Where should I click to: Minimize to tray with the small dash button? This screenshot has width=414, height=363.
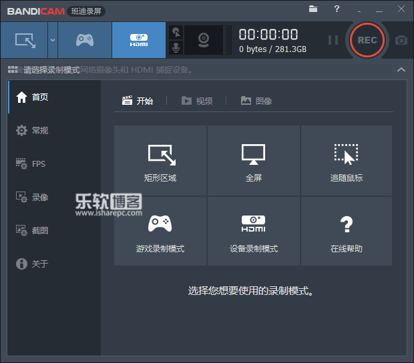pyautogui.click(x=359, y=11)
